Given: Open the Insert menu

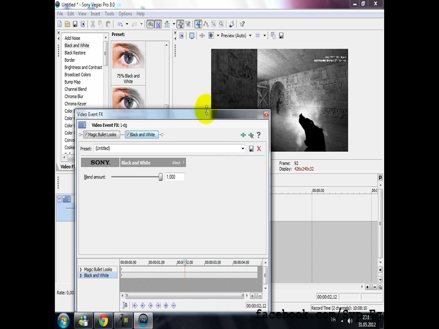Looking at the screenshot, I should 95,14.
